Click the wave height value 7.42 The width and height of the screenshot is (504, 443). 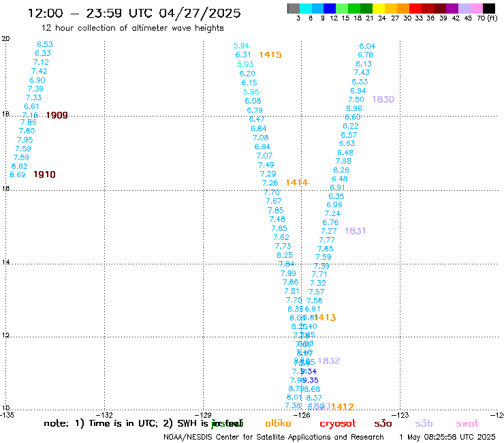tap(40, 71)
